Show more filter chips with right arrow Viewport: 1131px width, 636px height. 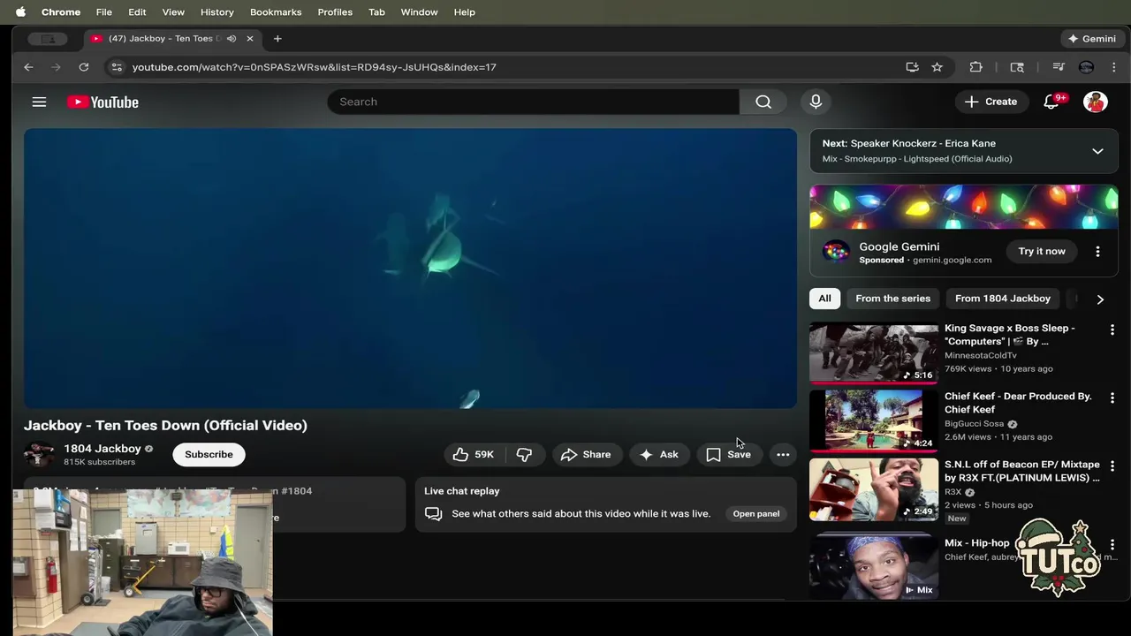coord(1100,299)
